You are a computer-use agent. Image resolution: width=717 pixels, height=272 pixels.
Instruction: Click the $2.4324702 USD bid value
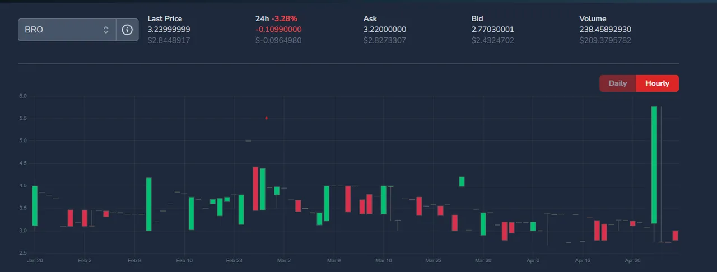(x=493, y=40)
